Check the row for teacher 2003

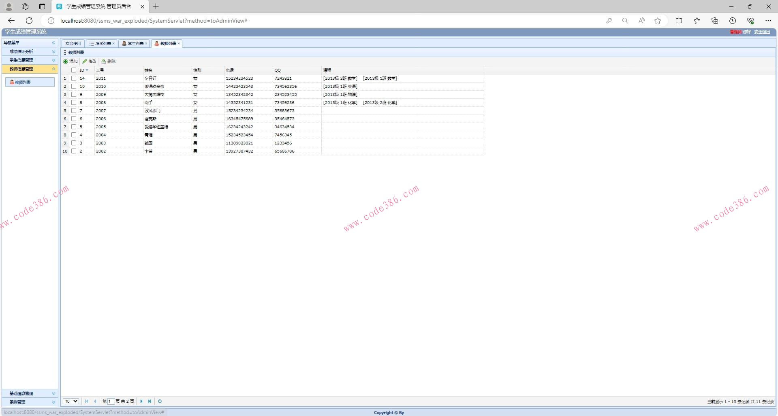pos(74,143)
